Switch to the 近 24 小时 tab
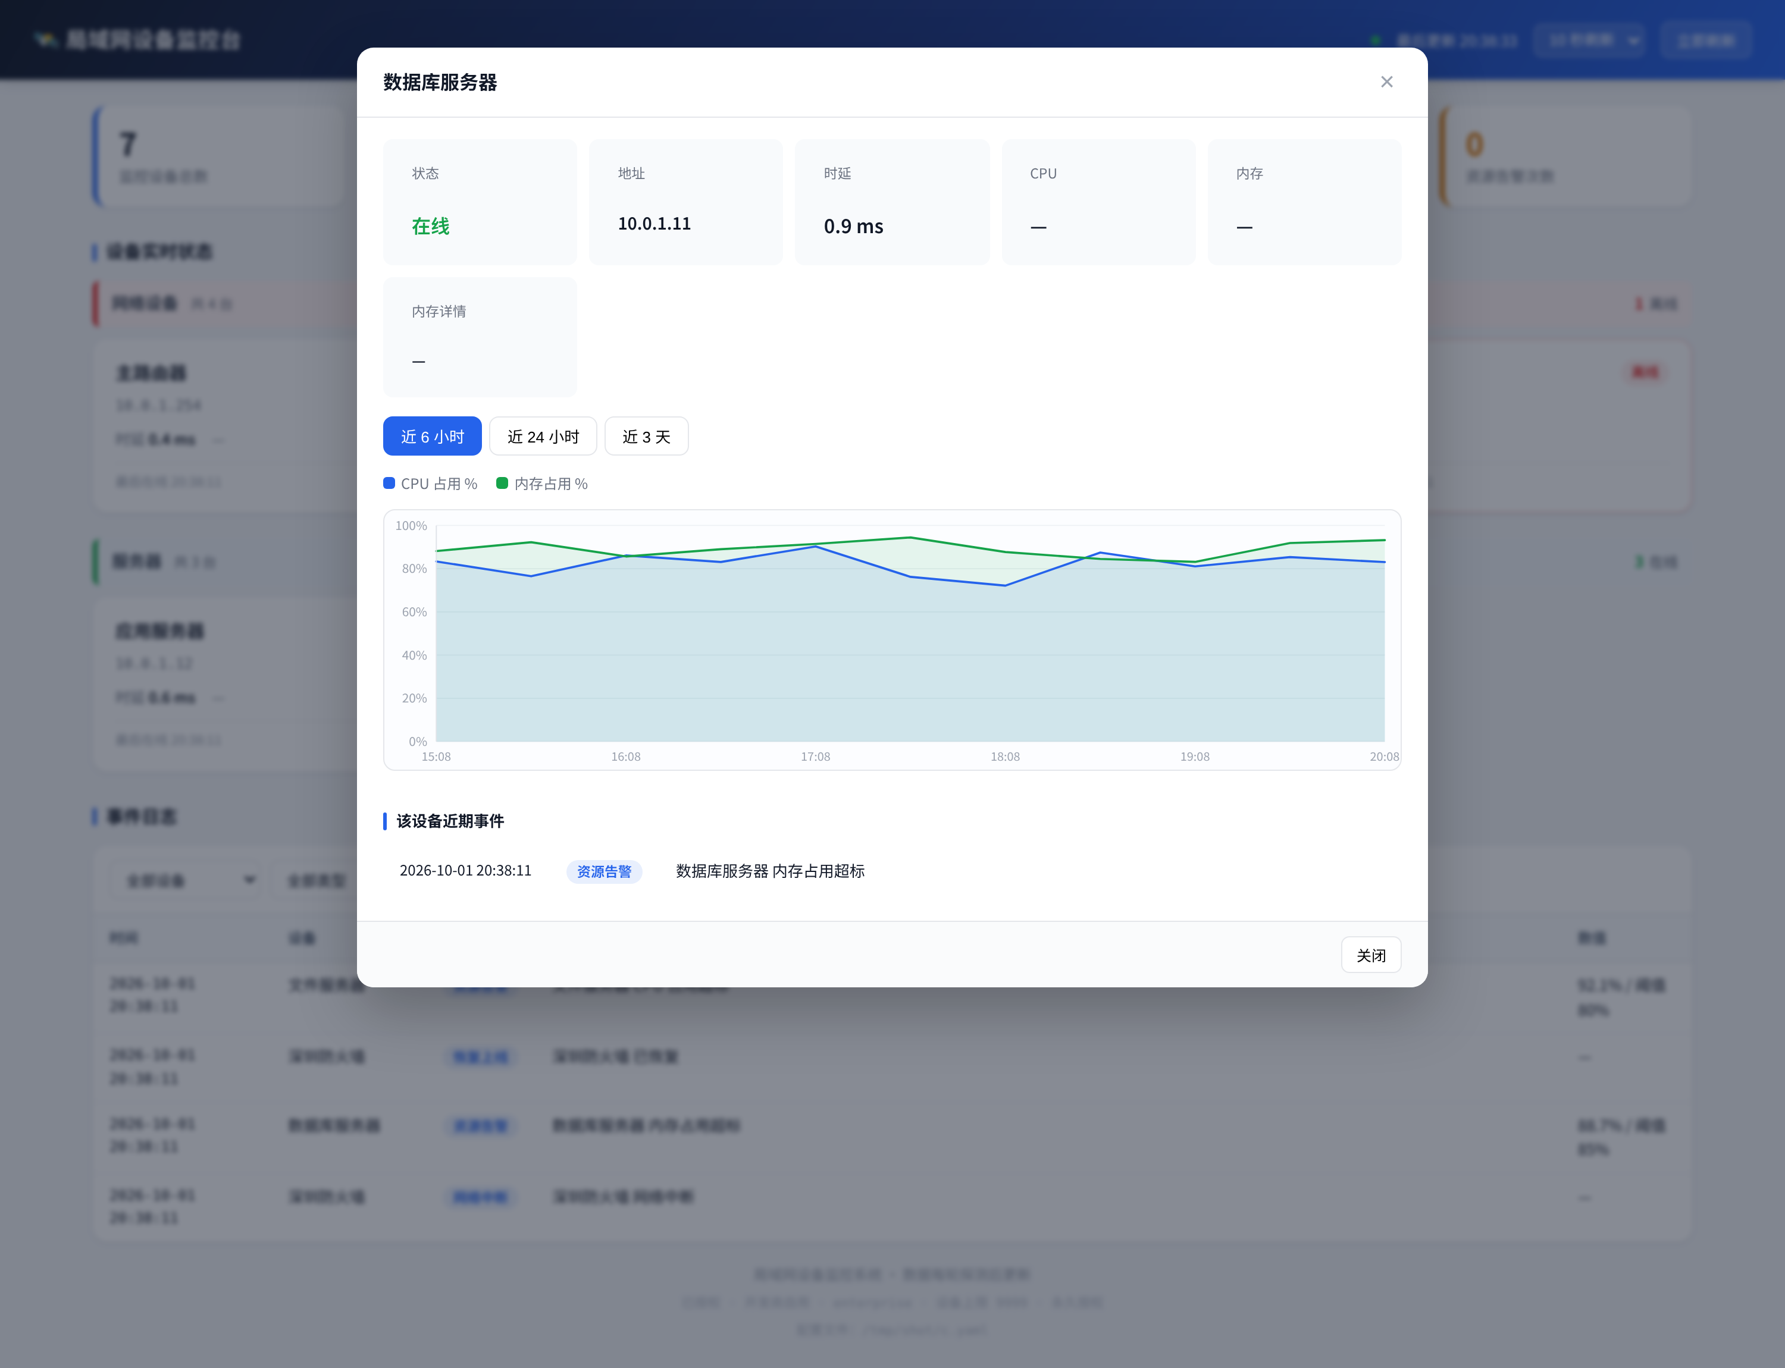1785x1368 pixels. point(543,437)
